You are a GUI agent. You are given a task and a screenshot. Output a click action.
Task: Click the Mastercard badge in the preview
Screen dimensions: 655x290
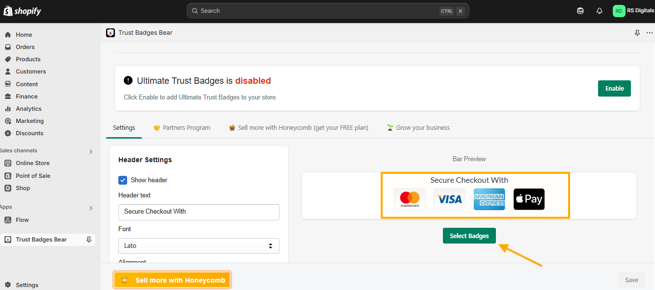(x=409, y=199)
